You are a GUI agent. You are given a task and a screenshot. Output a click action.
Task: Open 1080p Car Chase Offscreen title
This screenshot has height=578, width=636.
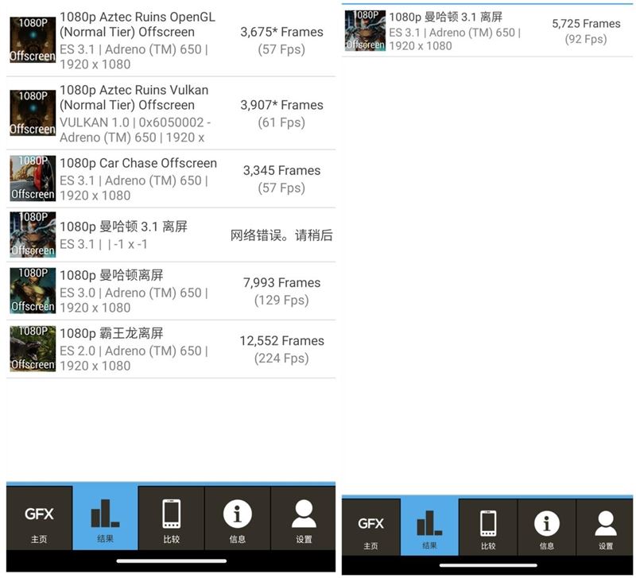[x=138, y=163]
